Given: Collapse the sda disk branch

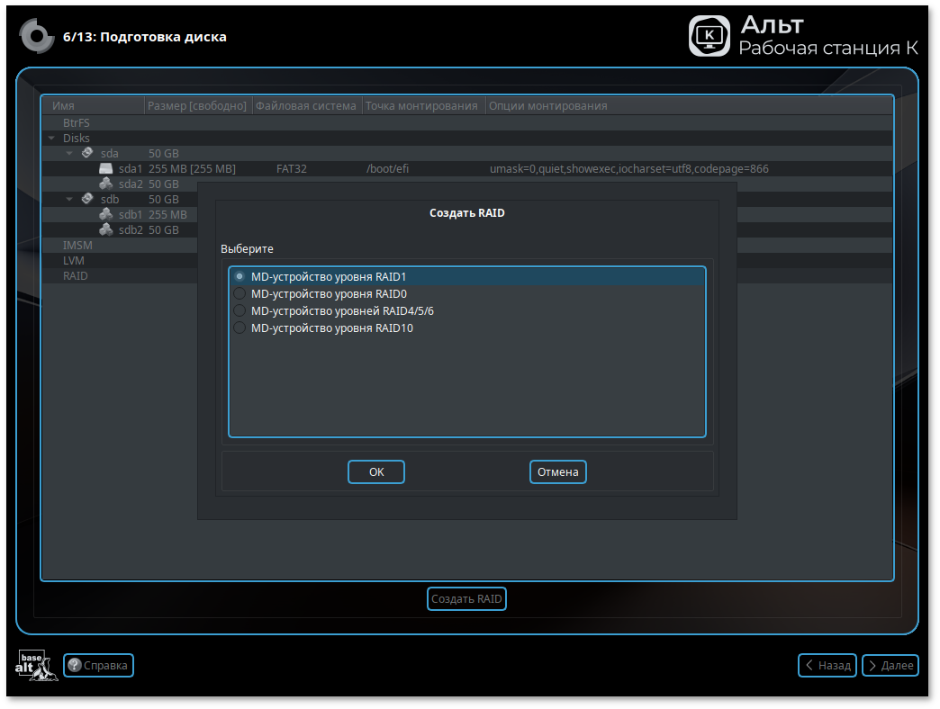Looking at the screenshot, I should coord(69,154).
